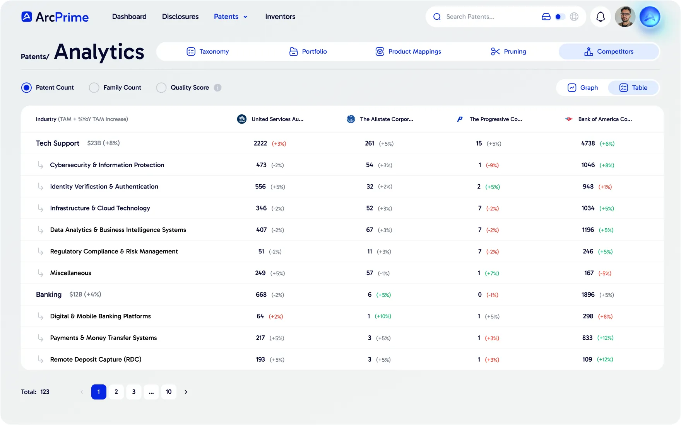Click the Bank of America logo

pos(569,119)
